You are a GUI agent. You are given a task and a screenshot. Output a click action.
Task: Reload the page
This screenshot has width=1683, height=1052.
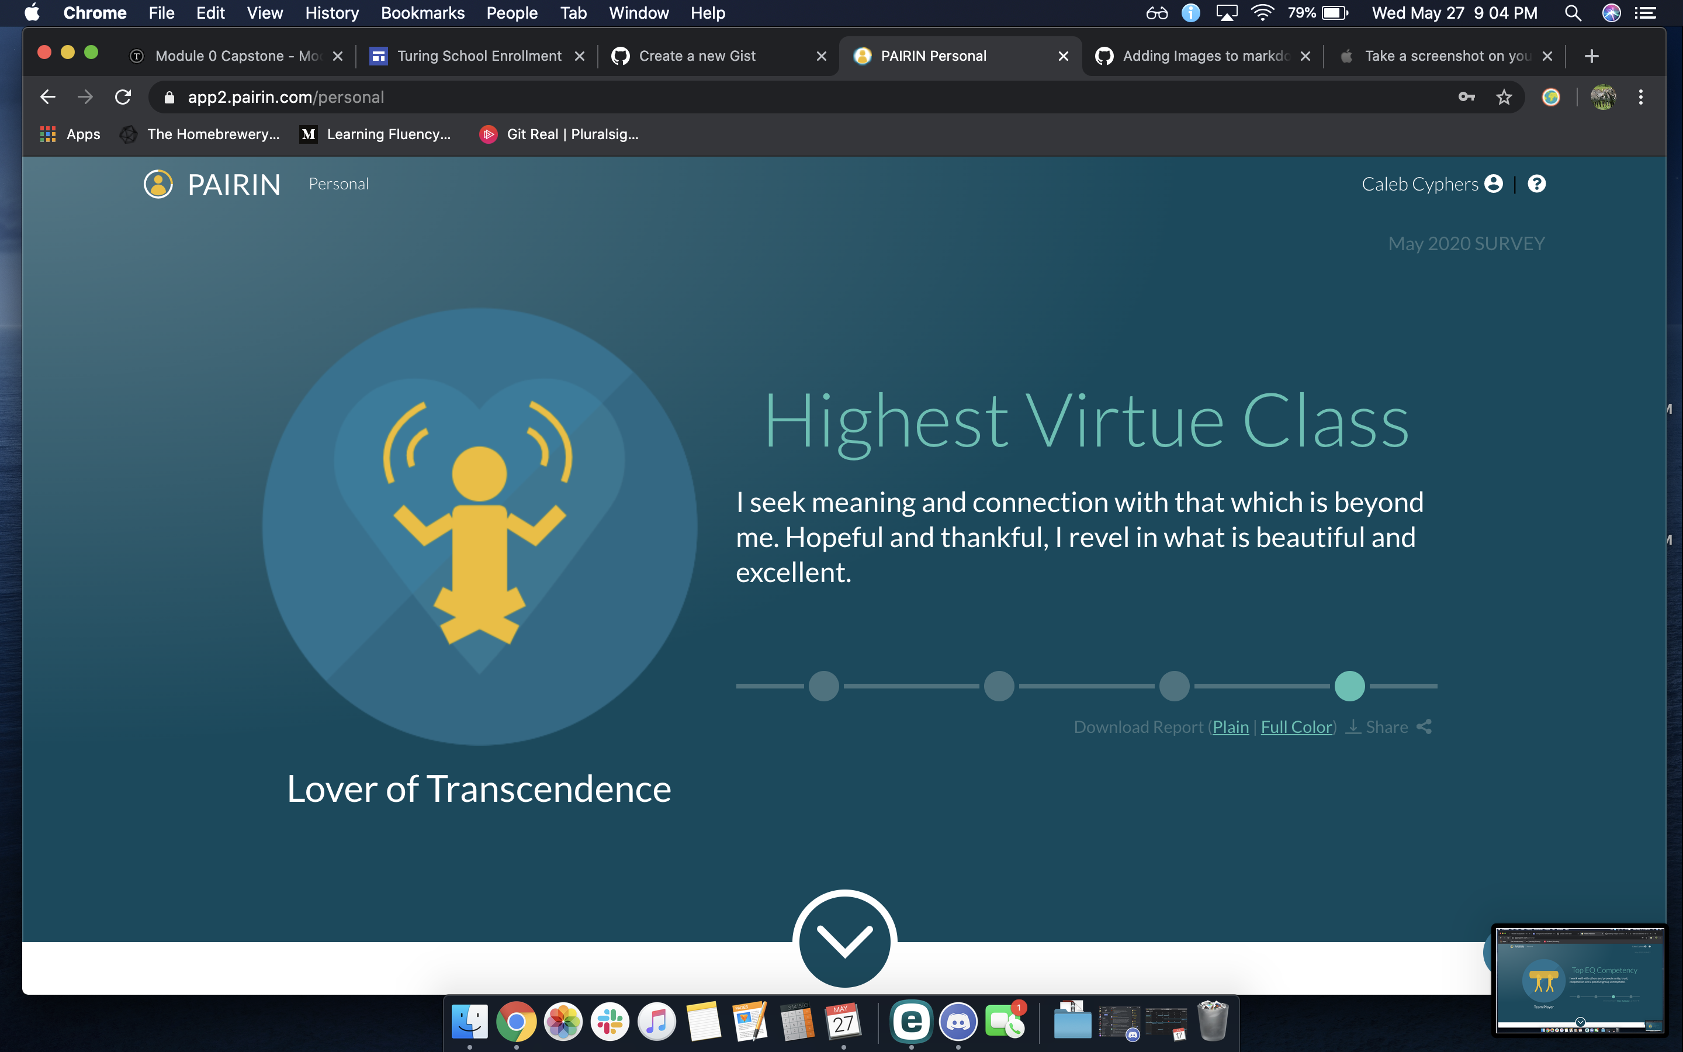coord(123,98)
